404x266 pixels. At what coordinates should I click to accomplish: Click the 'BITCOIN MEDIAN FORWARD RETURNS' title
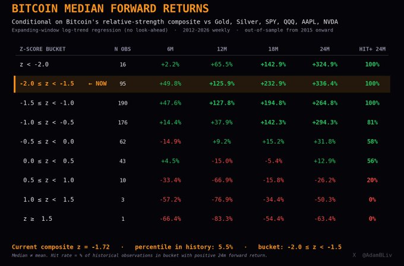pyautogui.click(x=111, y=8)
